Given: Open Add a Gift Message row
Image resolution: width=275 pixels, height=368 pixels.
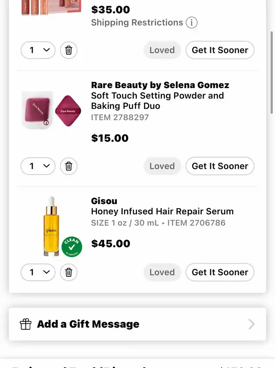Looking at the screenshot, I should [137, 324].
